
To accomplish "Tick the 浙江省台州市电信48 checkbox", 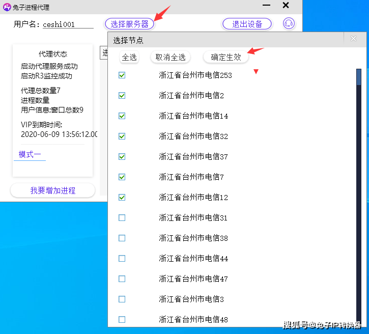I will tap(122, 320).
